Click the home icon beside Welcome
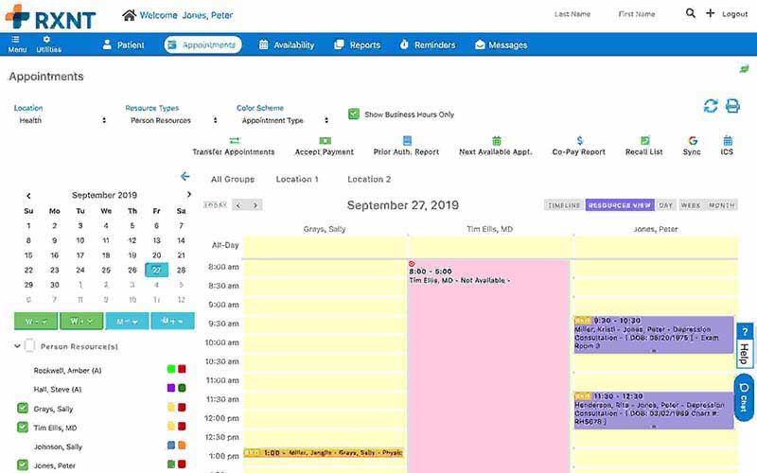757x473 pixels. (x=129, y=15)
